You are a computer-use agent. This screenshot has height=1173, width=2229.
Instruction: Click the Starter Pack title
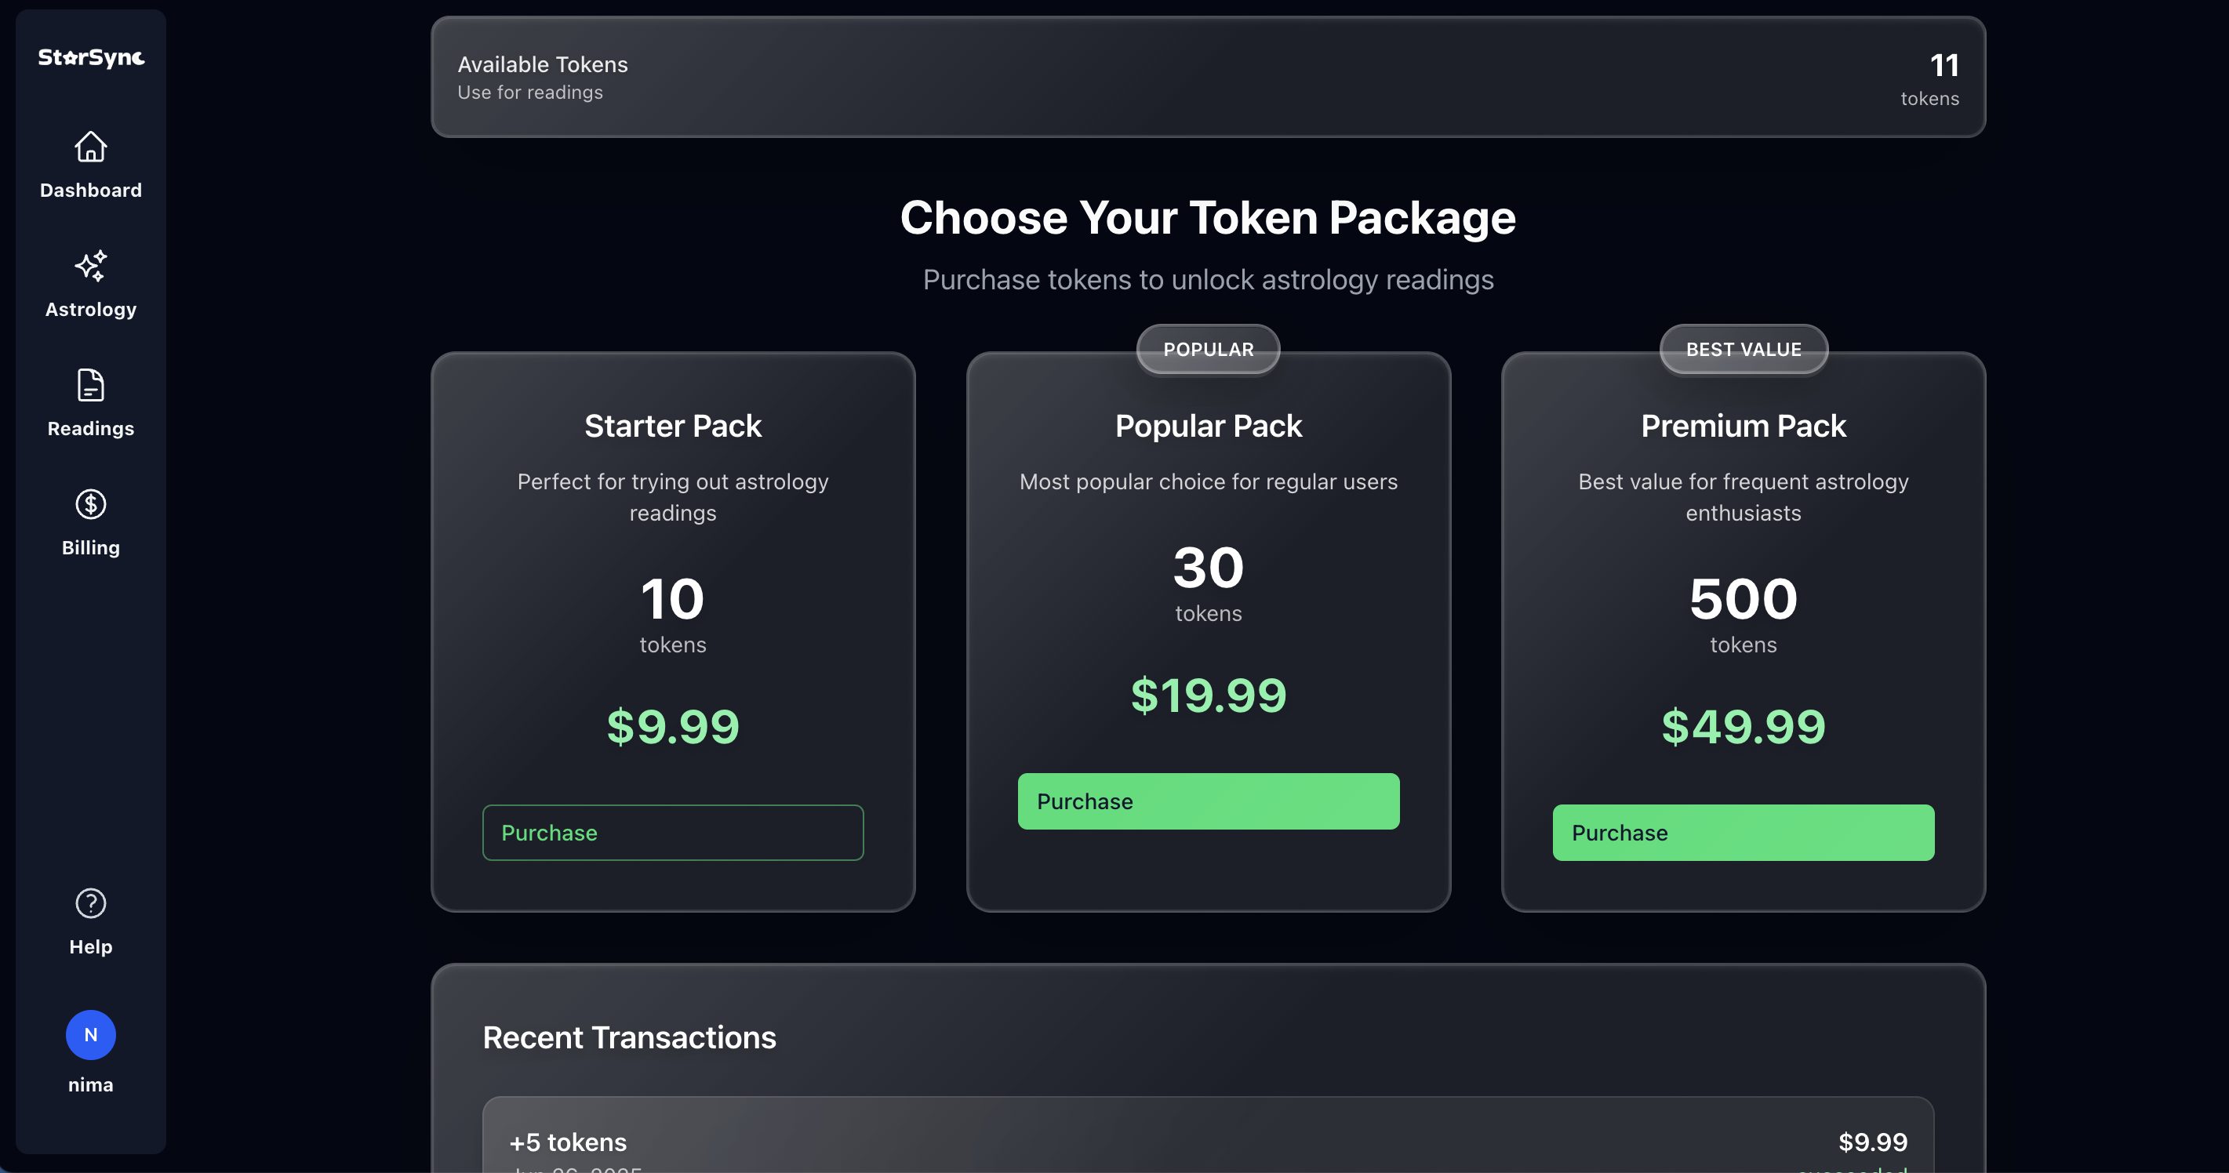pos(672,427)
